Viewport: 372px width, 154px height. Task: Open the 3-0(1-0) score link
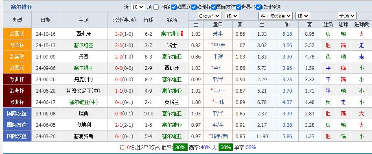124,34
